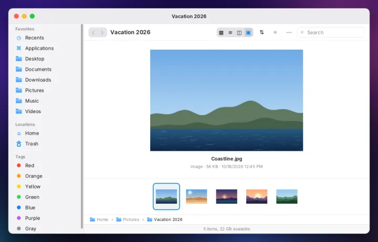The height and width of the screenshot is (242, 378).
Task: Focus the Search field
Action: point(331,32)
